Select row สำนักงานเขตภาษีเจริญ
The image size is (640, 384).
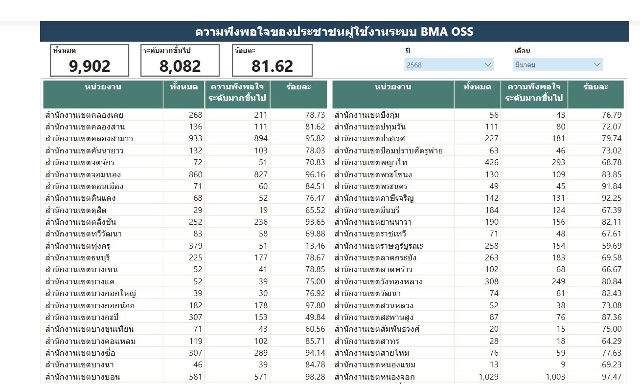[x=478, y=198]
